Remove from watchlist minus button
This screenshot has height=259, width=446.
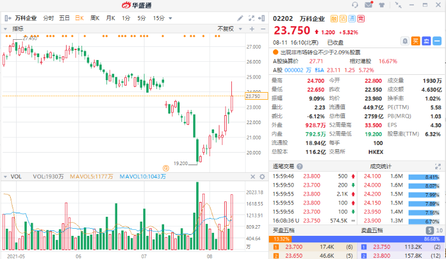(x=437, y=41)
